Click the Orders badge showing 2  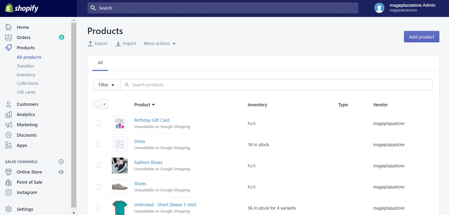(x=61, y=37)
